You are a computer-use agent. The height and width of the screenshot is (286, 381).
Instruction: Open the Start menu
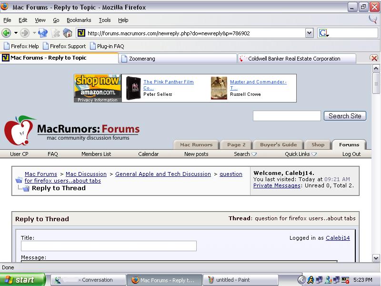(x=23, y=280)
